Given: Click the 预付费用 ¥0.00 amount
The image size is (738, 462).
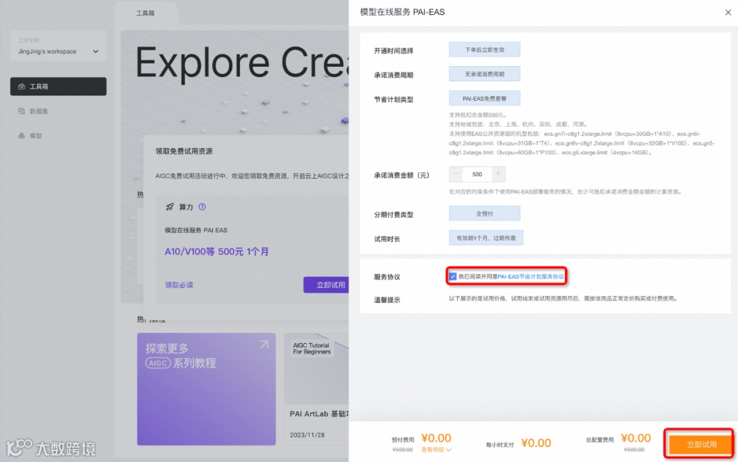Looking at the screenshot, I should [436, 439].
